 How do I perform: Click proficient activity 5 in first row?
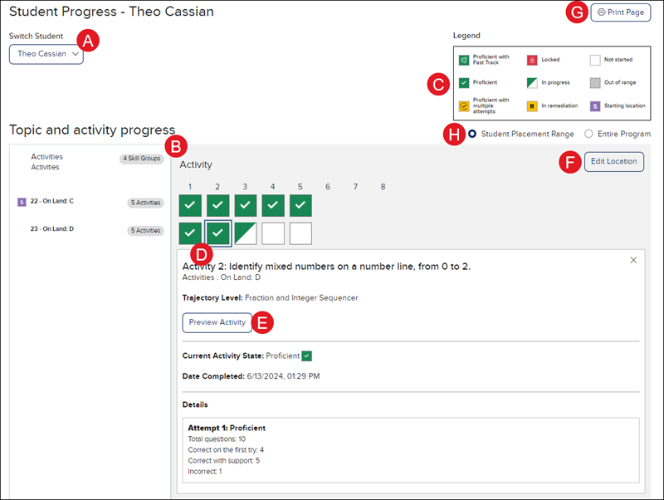[300, 205]
